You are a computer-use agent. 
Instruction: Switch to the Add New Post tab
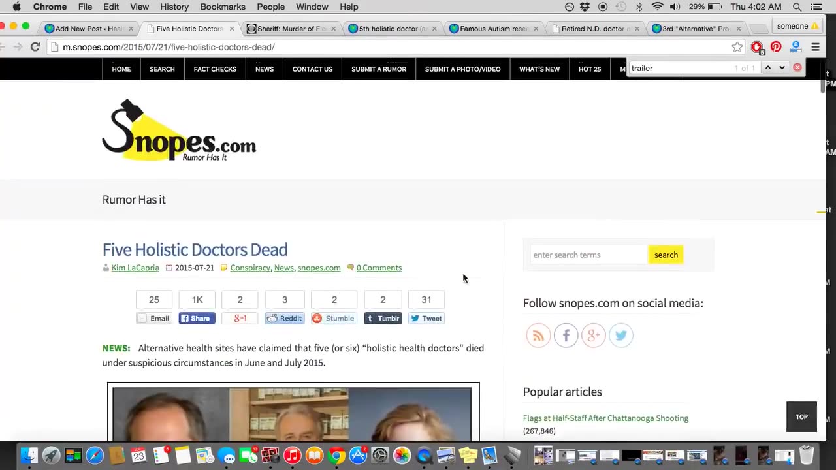coord(89,29)
